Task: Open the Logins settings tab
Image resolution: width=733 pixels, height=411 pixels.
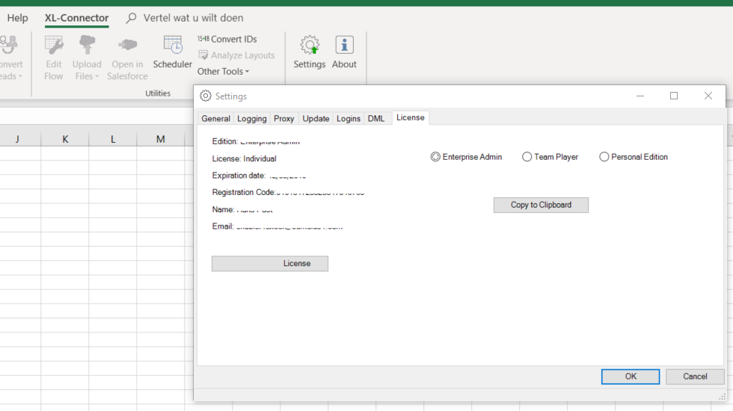Action: 349,119
